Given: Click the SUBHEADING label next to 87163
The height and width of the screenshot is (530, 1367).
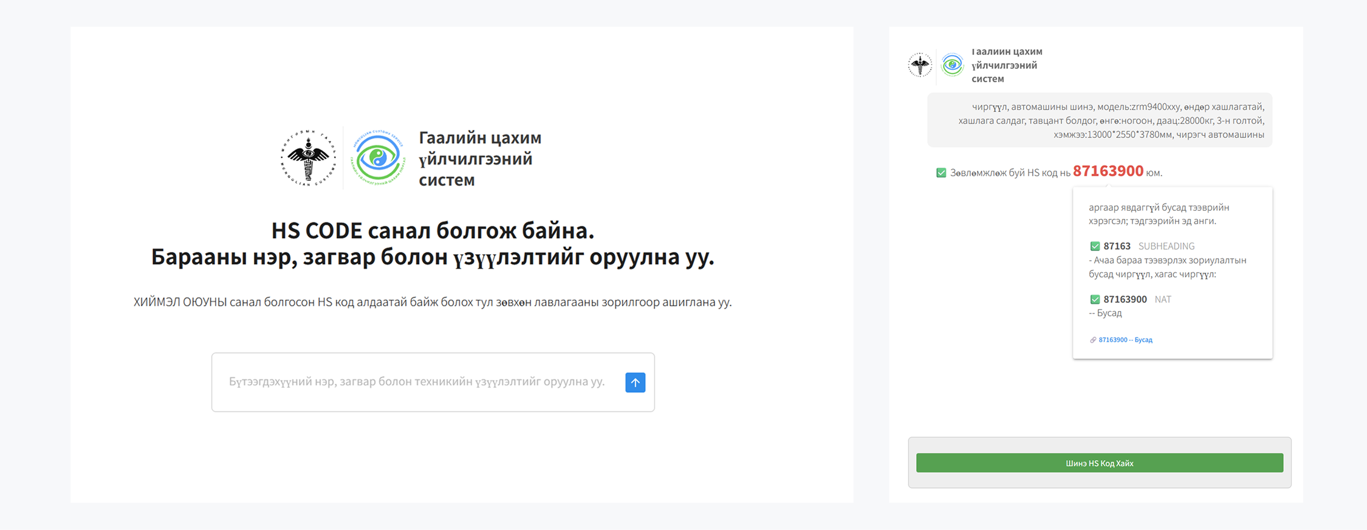Looking at the screenshot, I should [1166, 246].
